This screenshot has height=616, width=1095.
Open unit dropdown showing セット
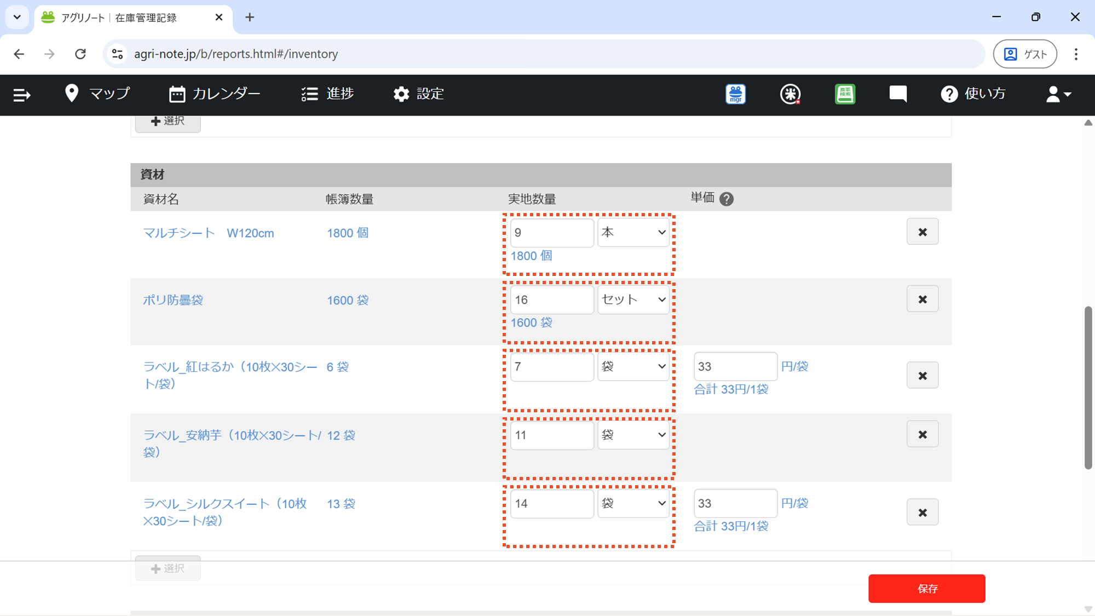tap(633, 300)
